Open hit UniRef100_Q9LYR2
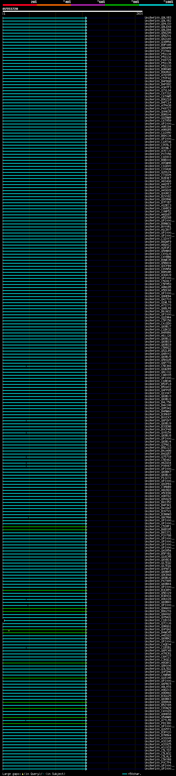 [158, 21]
